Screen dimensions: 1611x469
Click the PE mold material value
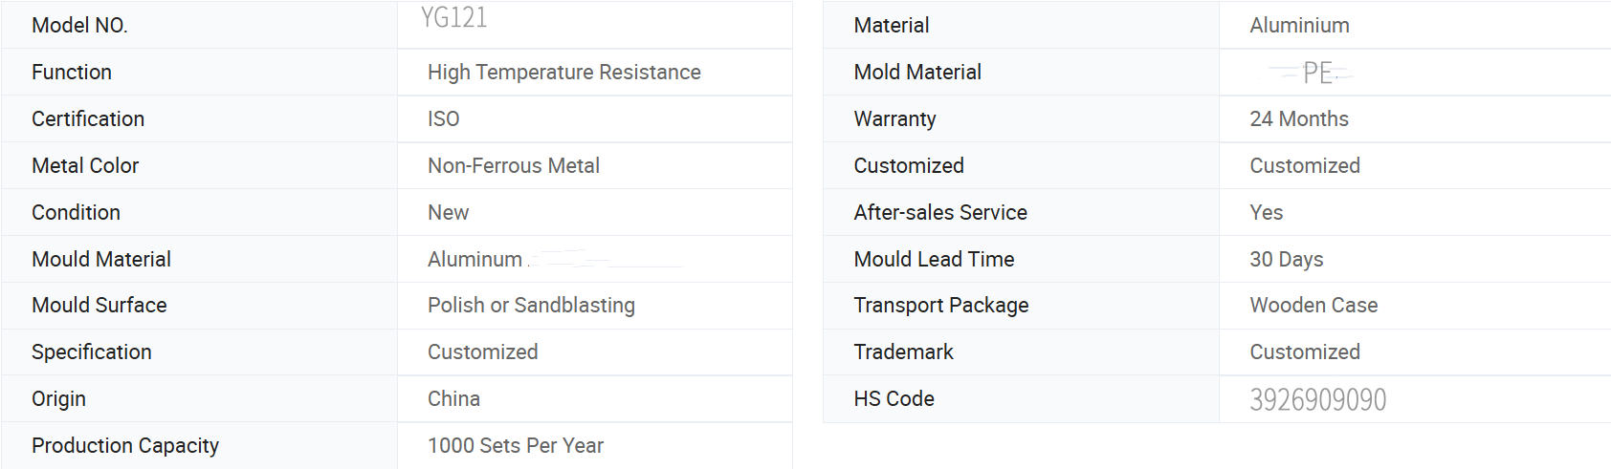click(1317, 73)
